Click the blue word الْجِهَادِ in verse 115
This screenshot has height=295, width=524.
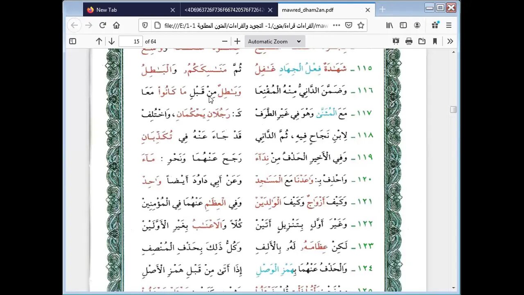[291, 68]
